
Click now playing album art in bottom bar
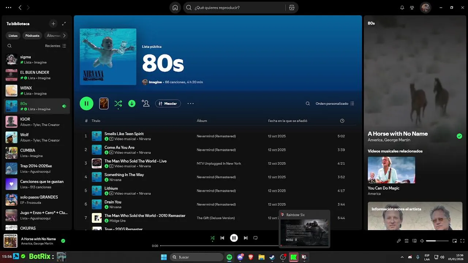point(11,241)
